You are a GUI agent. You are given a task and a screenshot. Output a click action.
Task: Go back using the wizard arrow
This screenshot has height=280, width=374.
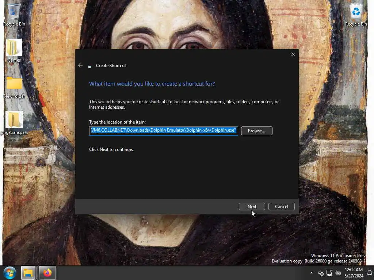click(x=80, y=65)
